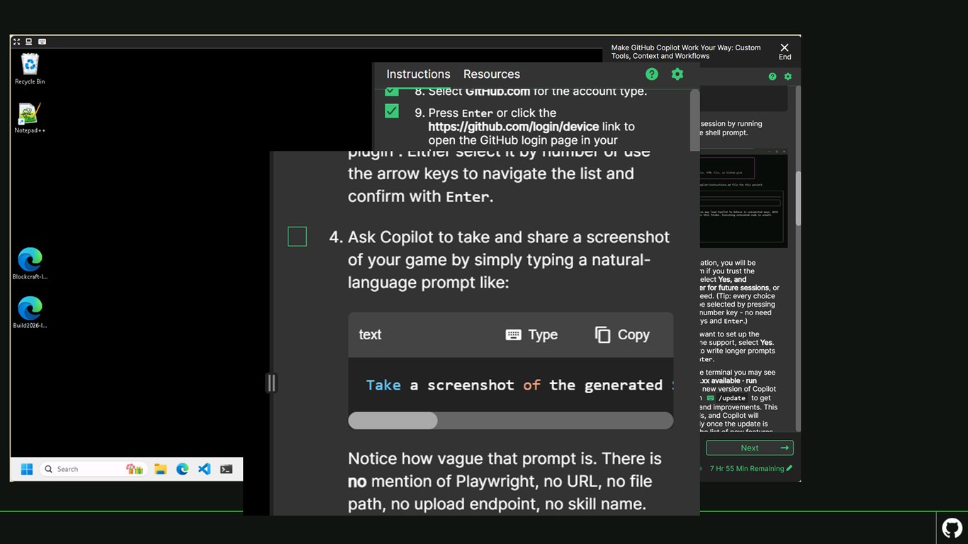The image size is (968, 544).
Task: Click the panel splitter drag handle
Action: (x=271, y=383)
